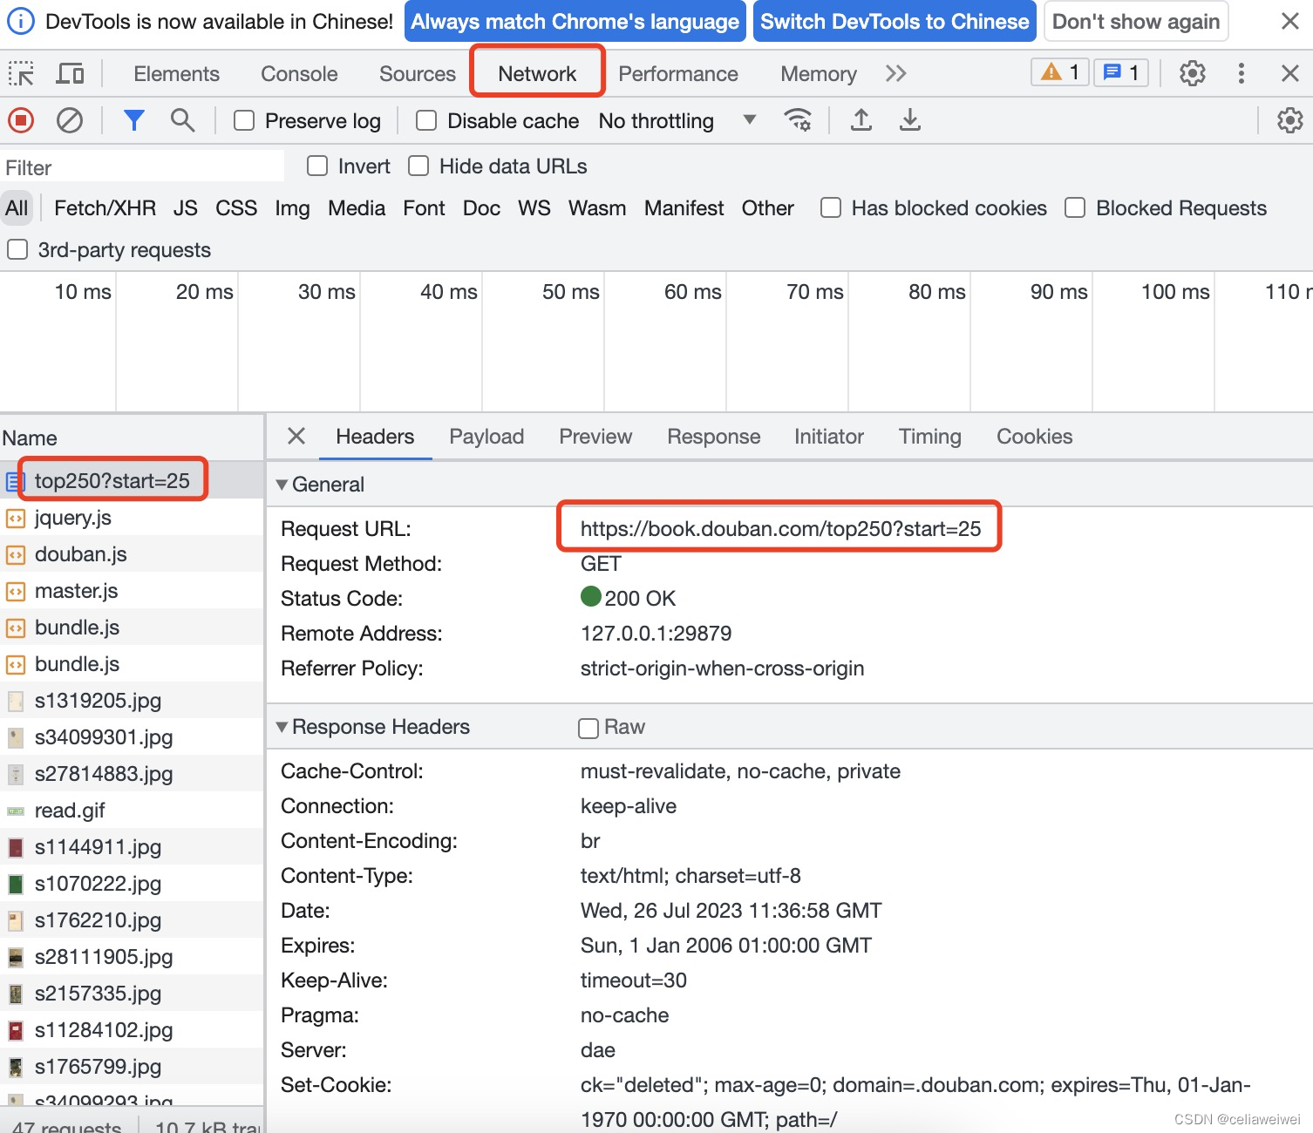Check 3rd-party requests checkbox

click(17, 250)
